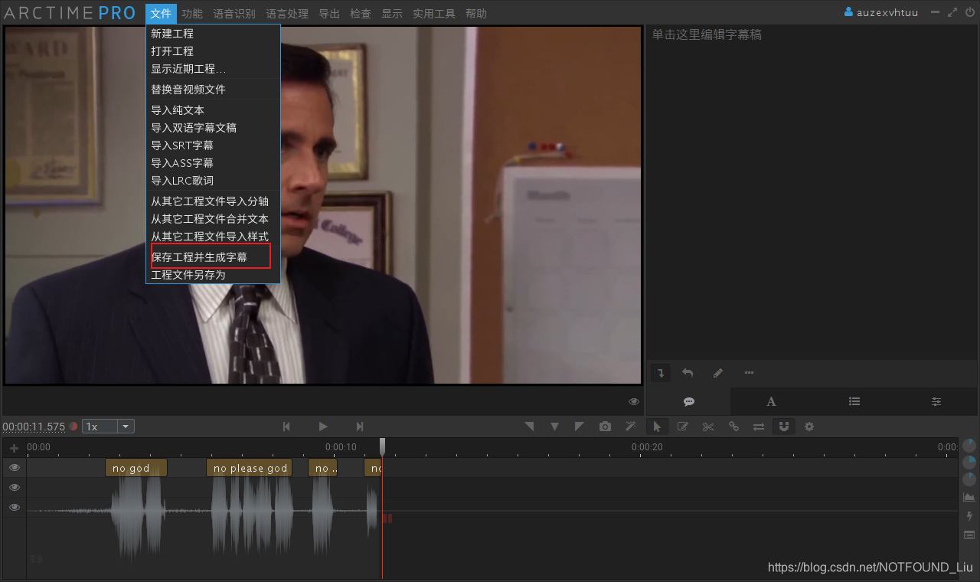
Task: Open the 语音识别 menu
Action: [234, 14]
